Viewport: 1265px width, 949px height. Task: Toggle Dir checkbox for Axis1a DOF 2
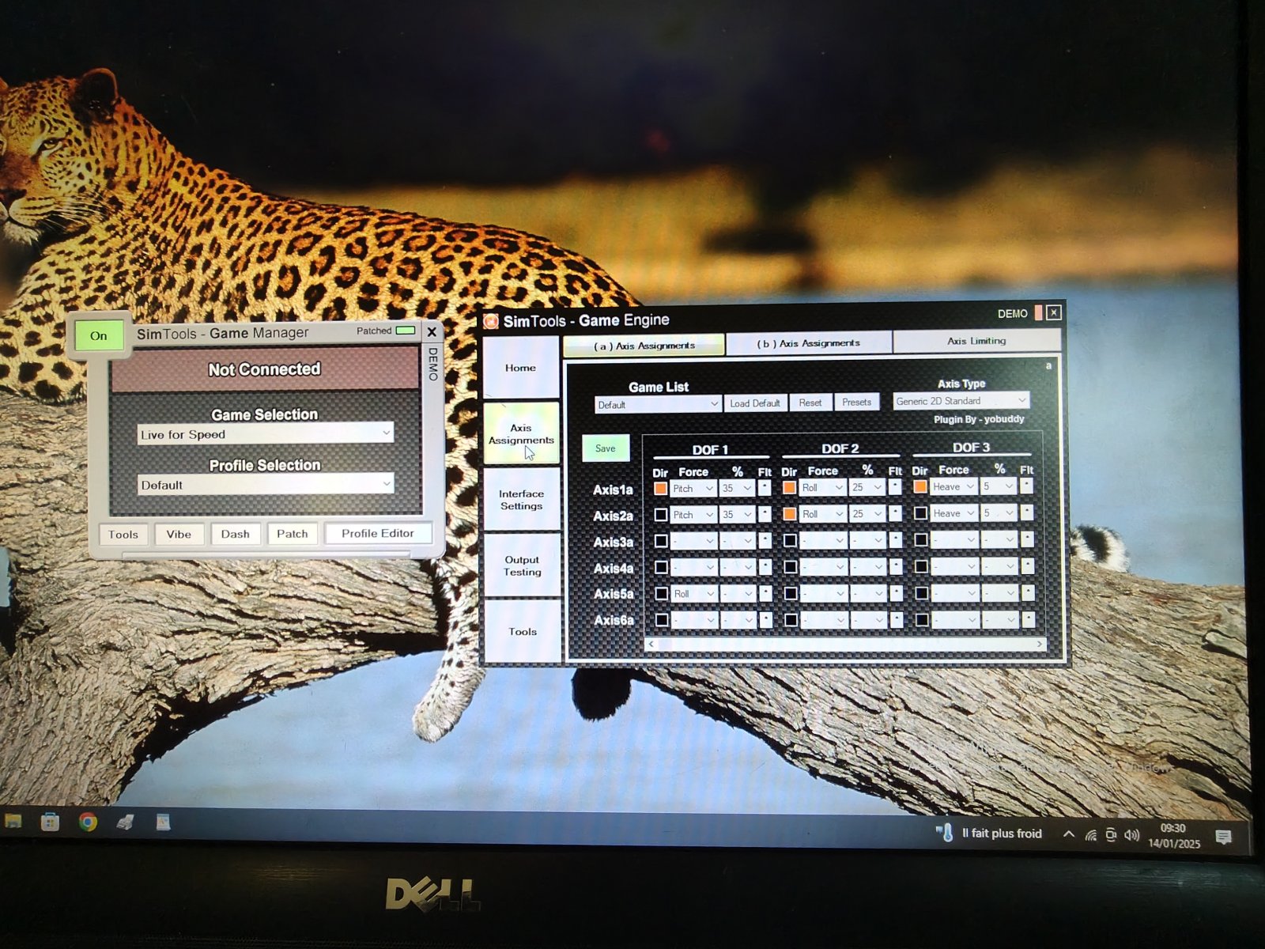pyautogui.click(x=789, y=488)
